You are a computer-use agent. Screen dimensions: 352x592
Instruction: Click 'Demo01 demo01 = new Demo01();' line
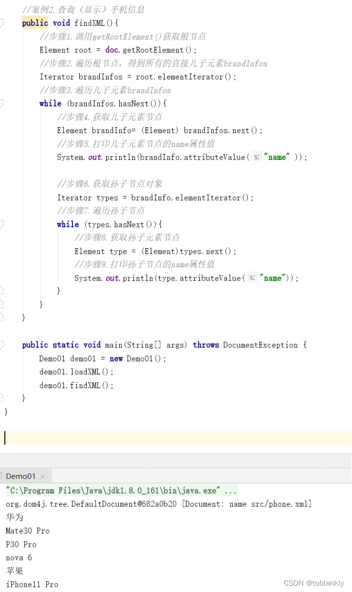[102, 358]
